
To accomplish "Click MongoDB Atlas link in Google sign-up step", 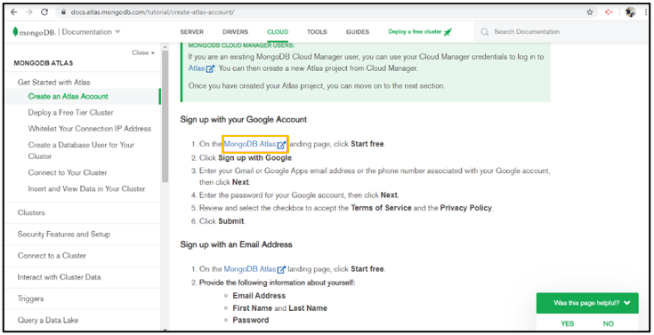I will tap(250, 144).
